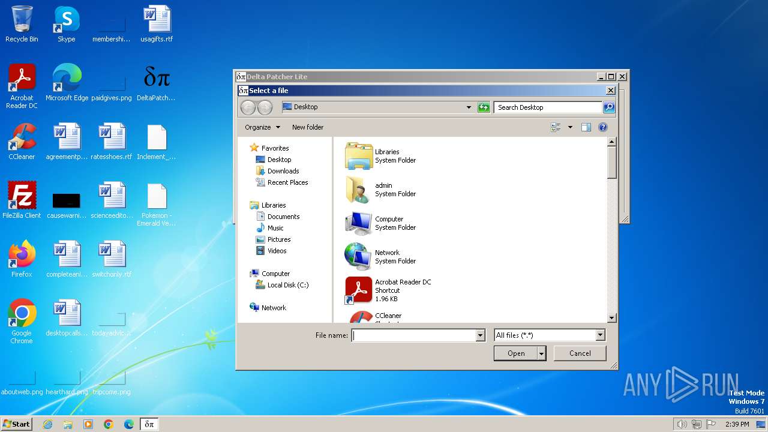Select the DeltaPatcher desktop icon

pyautogui.click(x=156, y=83)
